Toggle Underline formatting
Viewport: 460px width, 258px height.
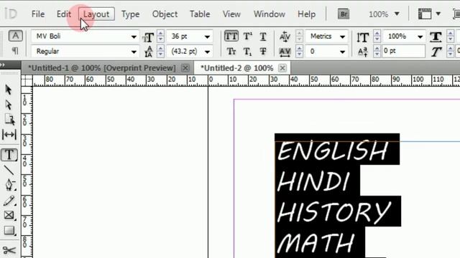263,37
